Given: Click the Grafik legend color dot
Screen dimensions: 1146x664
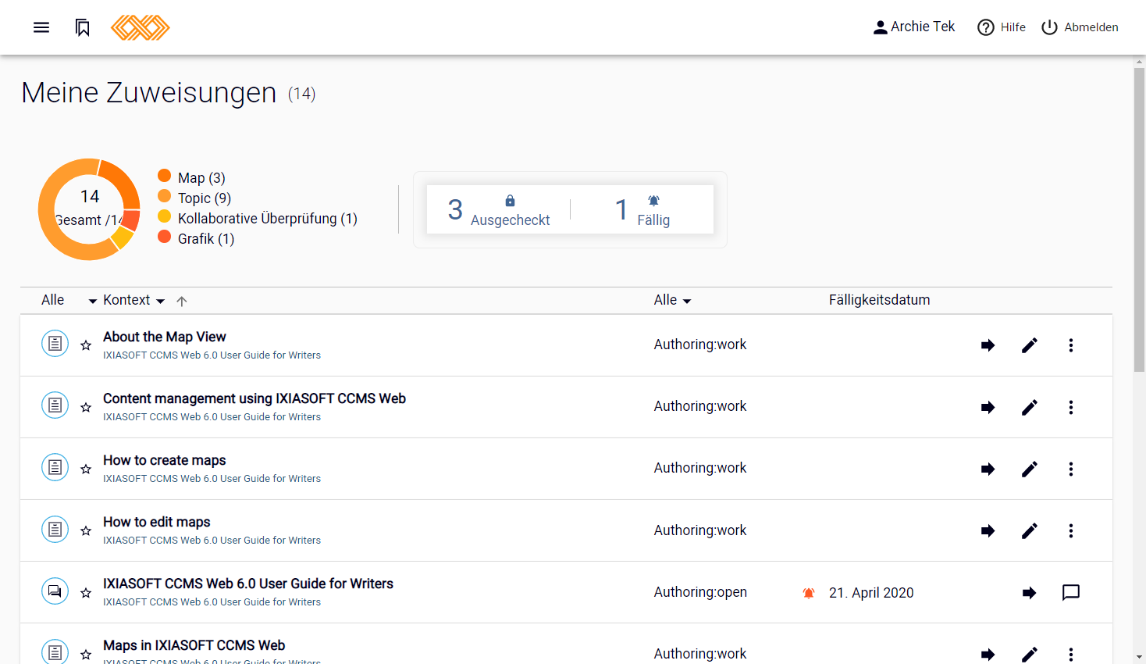Looking at the screenshot, I should [164, 237].
